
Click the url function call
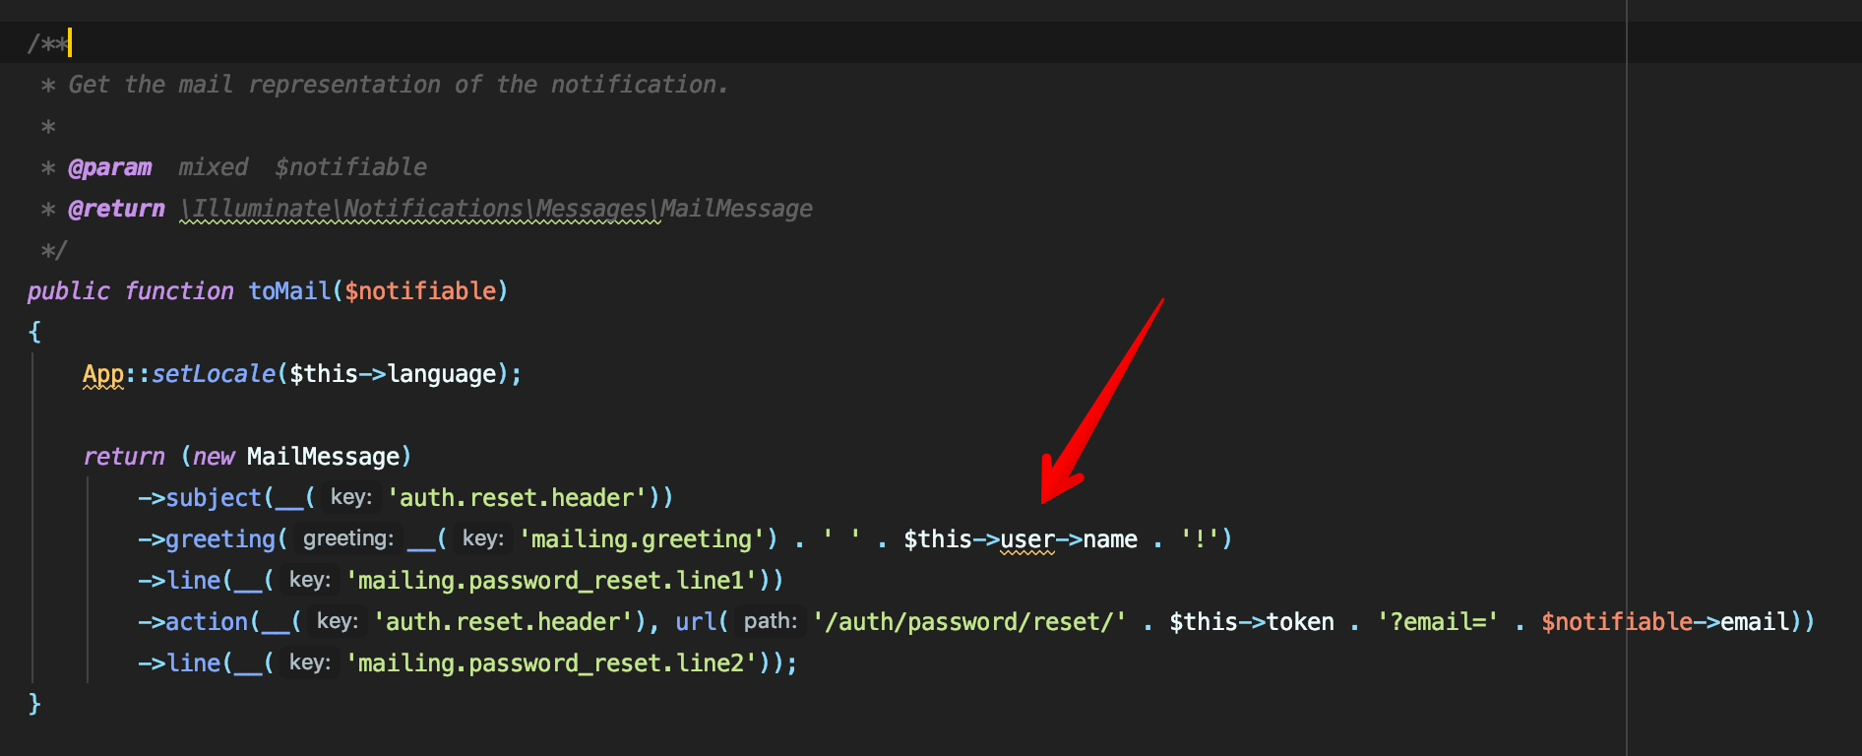695,622
